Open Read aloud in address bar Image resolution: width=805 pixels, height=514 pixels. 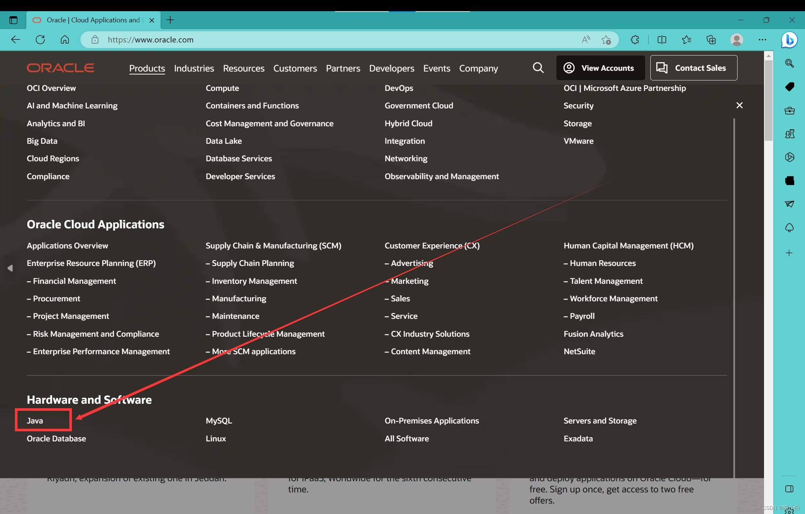[586, 39]
